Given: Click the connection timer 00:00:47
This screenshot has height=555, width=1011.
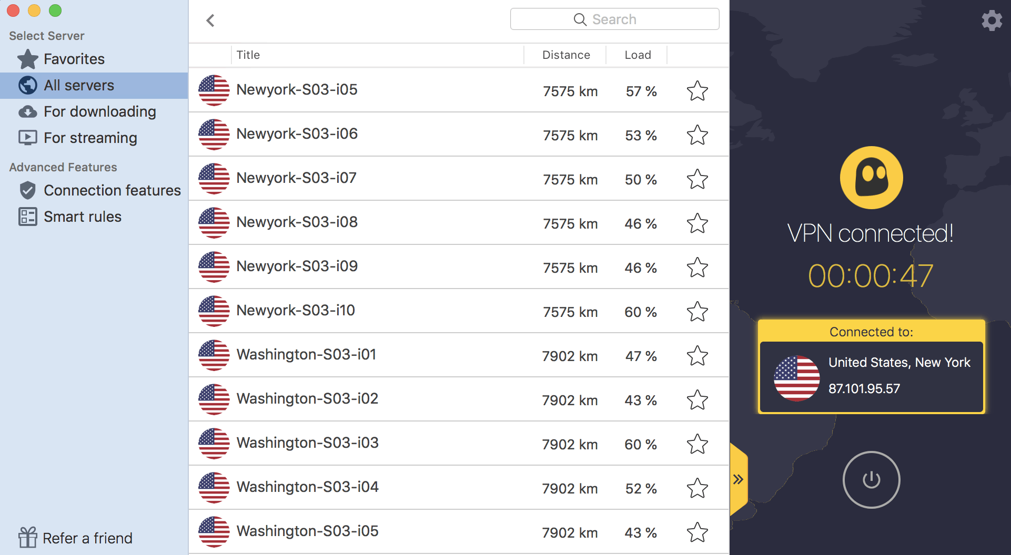Looking at the screenshot, I should pyautogui.click(x=871, y=276).
